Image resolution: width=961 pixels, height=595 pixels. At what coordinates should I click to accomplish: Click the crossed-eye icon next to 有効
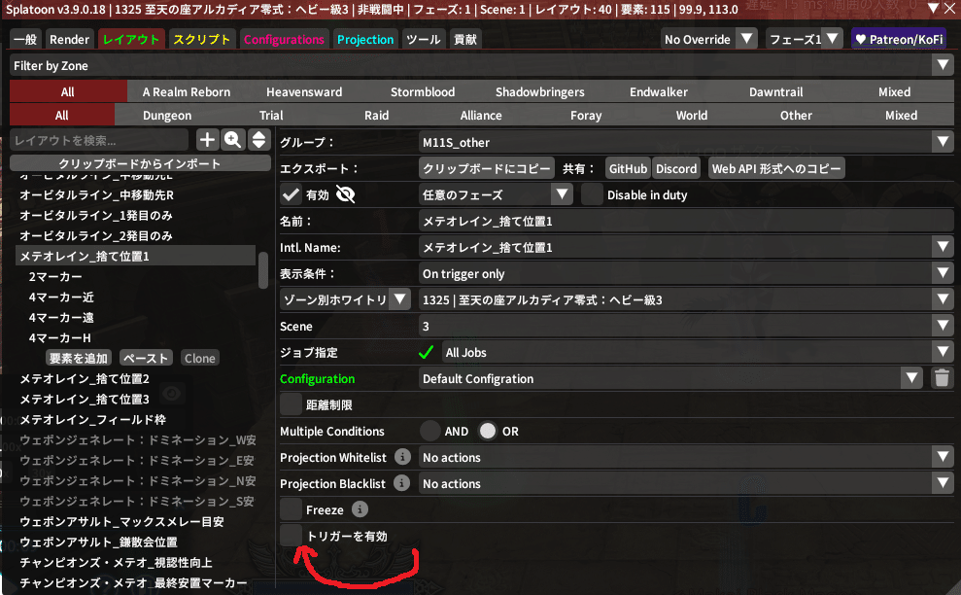tap(345, 194)
